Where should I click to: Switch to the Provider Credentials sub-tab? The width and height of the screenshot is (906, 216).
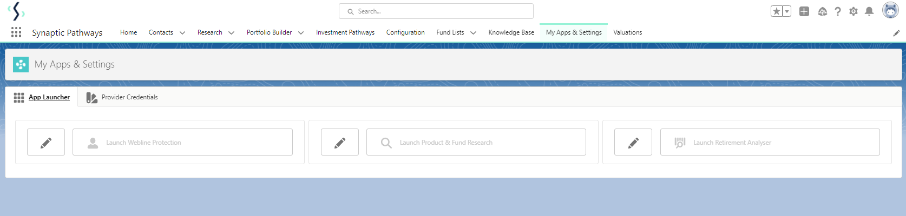(122, 97)
